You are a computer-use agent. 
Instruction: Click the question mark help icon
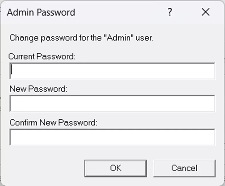170,12
